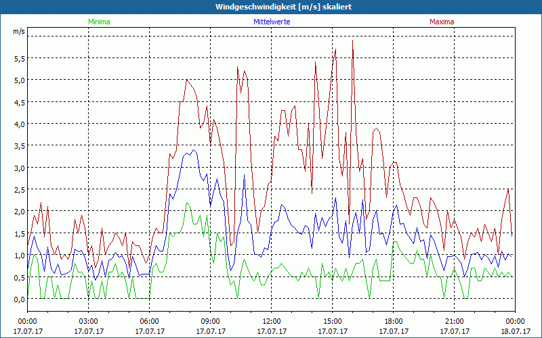The height and width of the screenshot is (338, 542).
Task: Click the 2,5 y-axis value
Action: [x=20, y=190]
